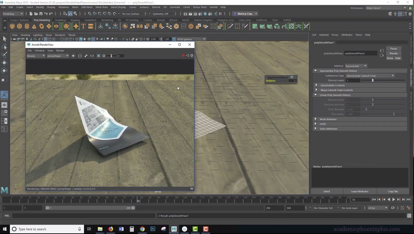The height and width of the screenshot is (234, 414).
Task: Open Photoshop from the Windows taskbar
Action: [x=153, y=229]
